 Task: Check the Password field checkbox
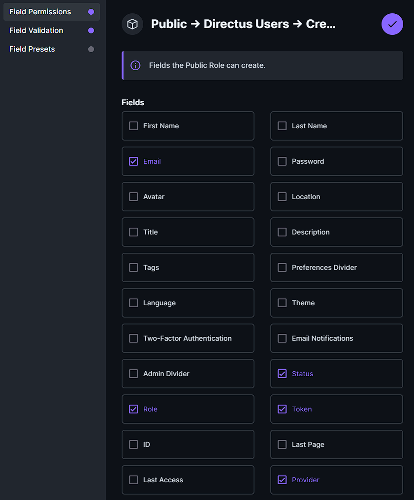(282, 161)
